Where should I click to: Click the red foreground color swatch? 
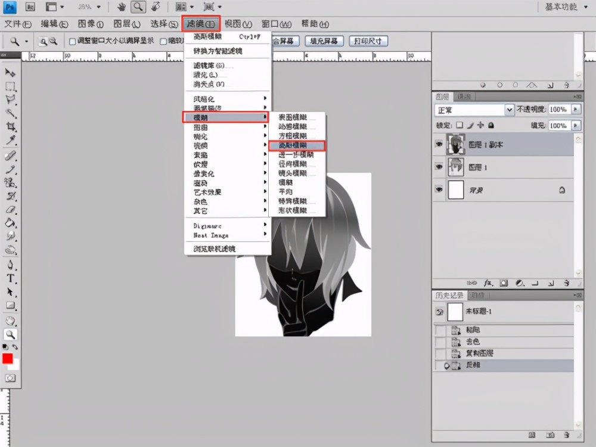pyautogui.click(x=8, y=358)
